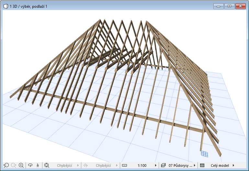
Task: Click the 07 Půdorysy layer combination label
Action: click(180, 165)
